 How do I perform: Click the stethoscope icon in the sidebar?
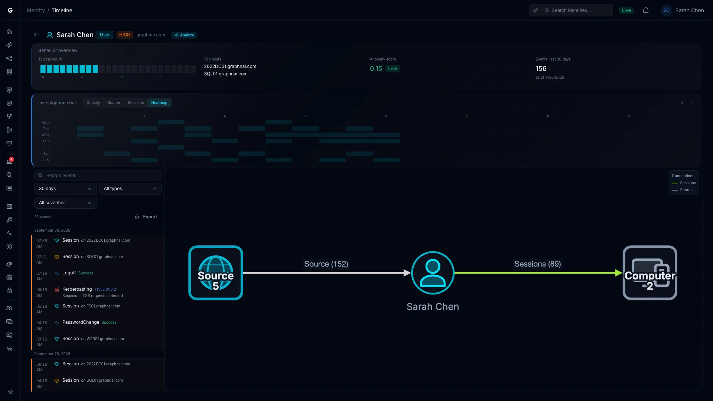click(9, 348)
